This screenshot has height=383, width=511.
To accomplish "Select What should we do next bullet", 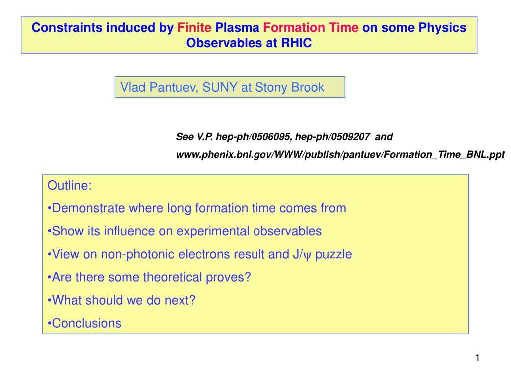I will pos(122,300).
